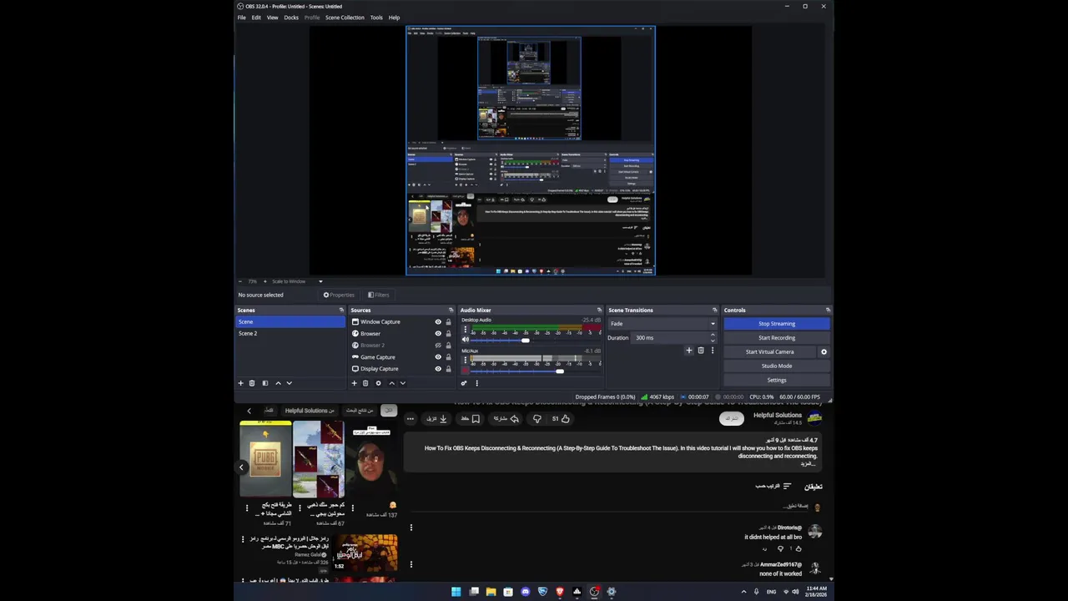This screenshot has width=1068, height=601.
Task: Show the hidden Browser 2 source
Action: pyautogui.click(x=438, y=345)
